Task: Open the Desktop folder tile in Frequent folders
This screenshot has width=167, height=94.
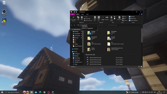Action: point(92,33)
